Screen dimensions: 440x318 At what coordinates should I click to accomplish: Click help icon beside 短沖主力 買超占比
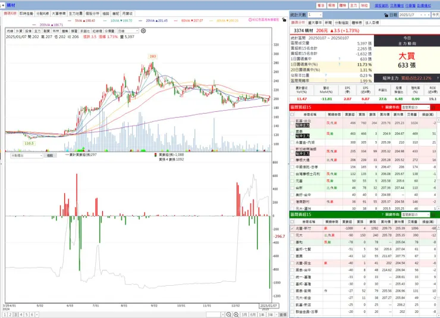tap(438, 78)
